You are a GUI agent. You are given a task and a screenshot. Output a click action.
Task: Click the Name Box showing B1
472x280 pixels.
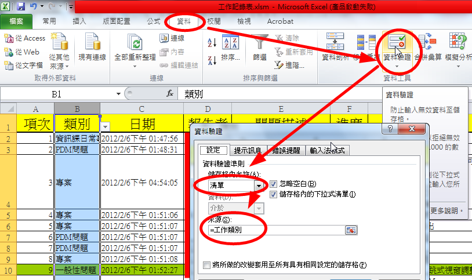click(x=57, y=94)
